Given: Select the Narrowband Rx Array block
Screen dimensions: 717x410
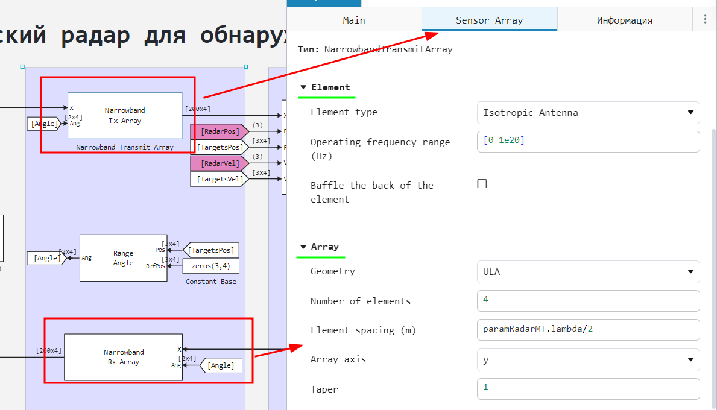Looking at the screenshot, I should click(x=123, y=357).
